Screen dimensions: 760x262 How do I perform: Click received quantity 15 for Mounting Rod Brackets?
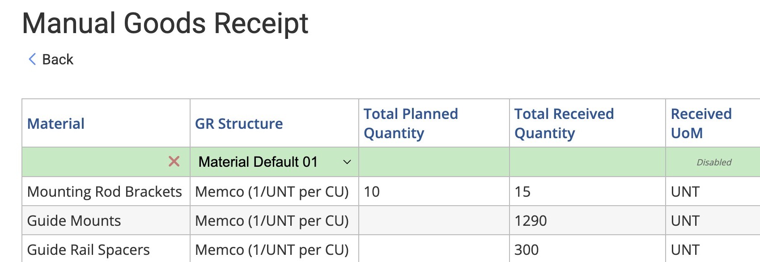tap(522, 191)
